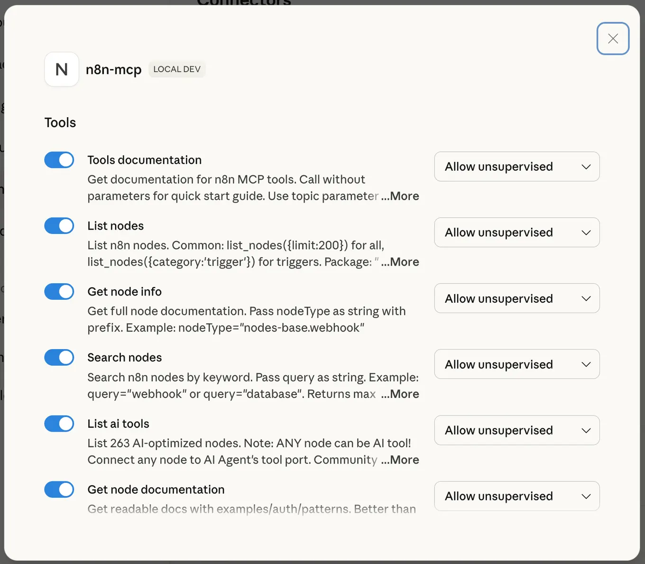Click the Search nodes tool name
The width and height of the screenshot is (645, 564).
click(x=125, y=358)
